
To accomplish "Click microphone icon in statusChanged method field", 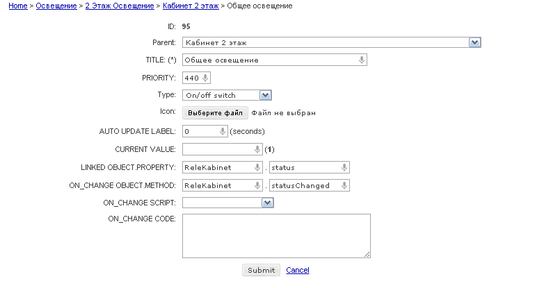I will 344,185.
